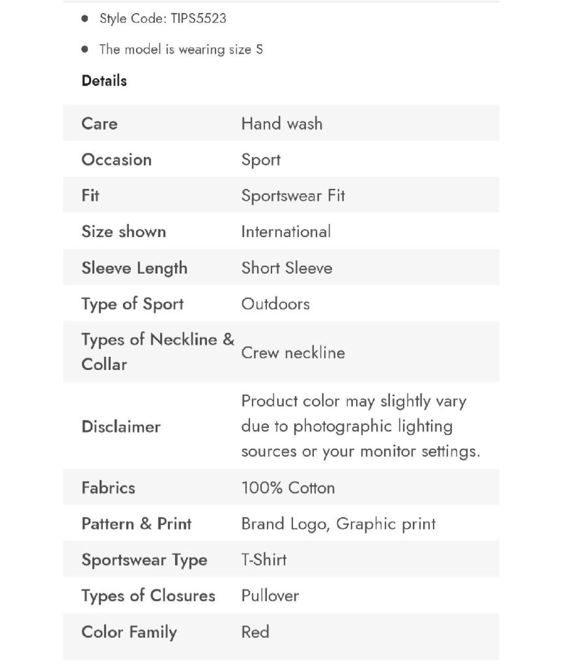This screenshot has width=563, height=667.
Task: Select the Outdoors value
Action: (275, 304)
